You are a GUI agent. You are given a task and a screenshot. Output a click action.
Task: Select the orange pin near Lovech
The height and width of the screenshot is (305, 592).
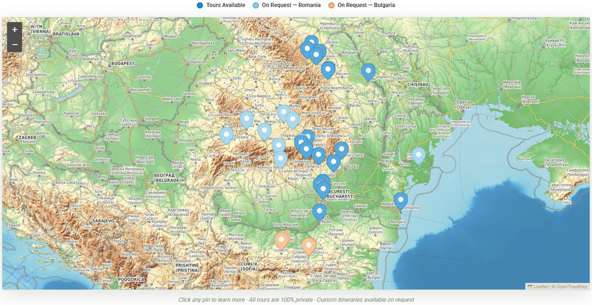(282, 239)
